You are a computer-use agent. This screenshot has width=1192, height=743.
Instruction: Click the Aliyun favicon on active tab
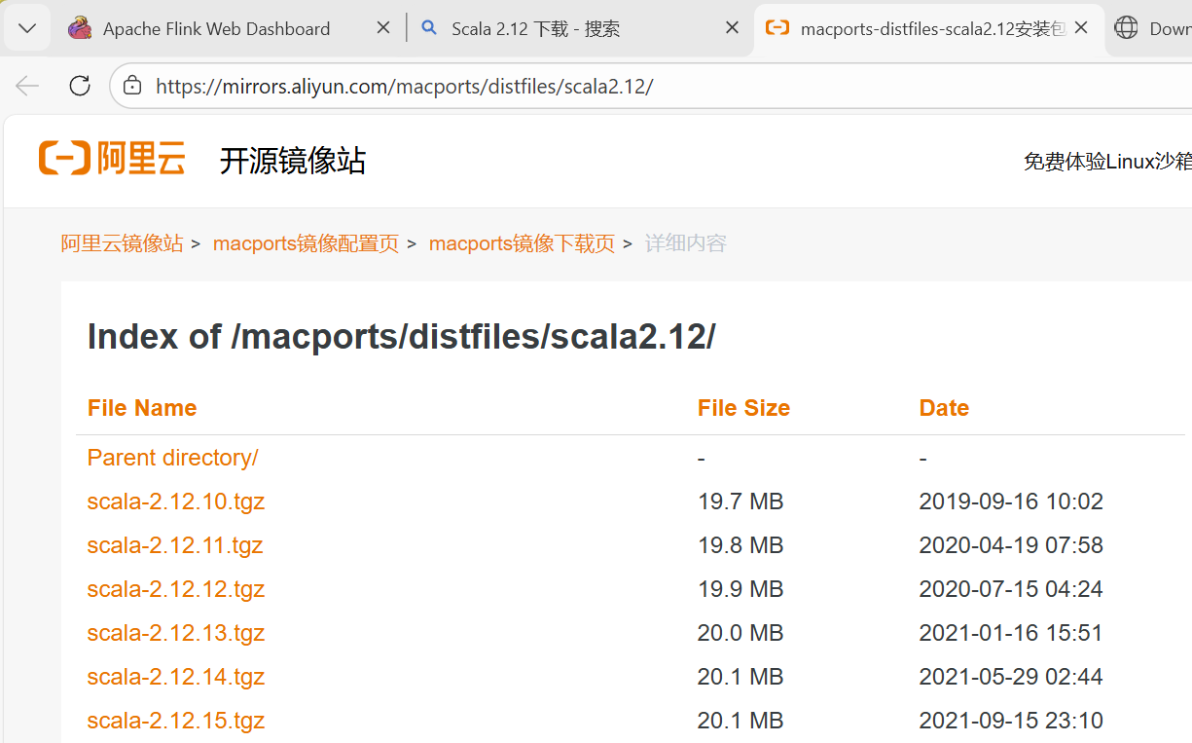(x=777, y=28)
